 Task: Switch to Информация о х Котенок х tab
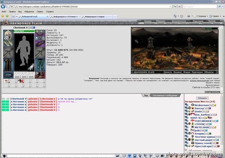point(65,17)
